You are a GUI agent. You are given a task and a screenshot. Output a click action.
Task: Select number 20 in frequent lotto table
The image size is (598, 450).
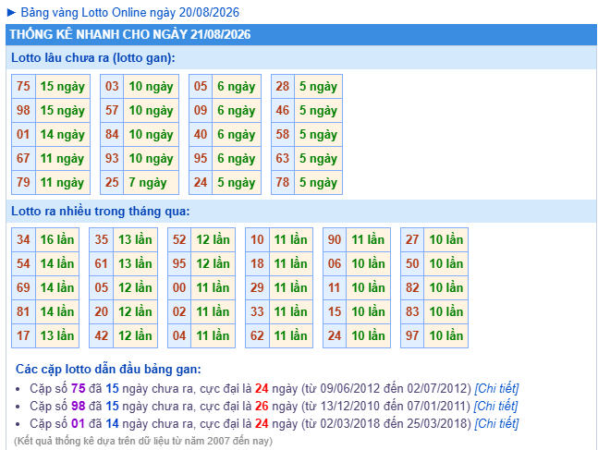tap(101, 311)
